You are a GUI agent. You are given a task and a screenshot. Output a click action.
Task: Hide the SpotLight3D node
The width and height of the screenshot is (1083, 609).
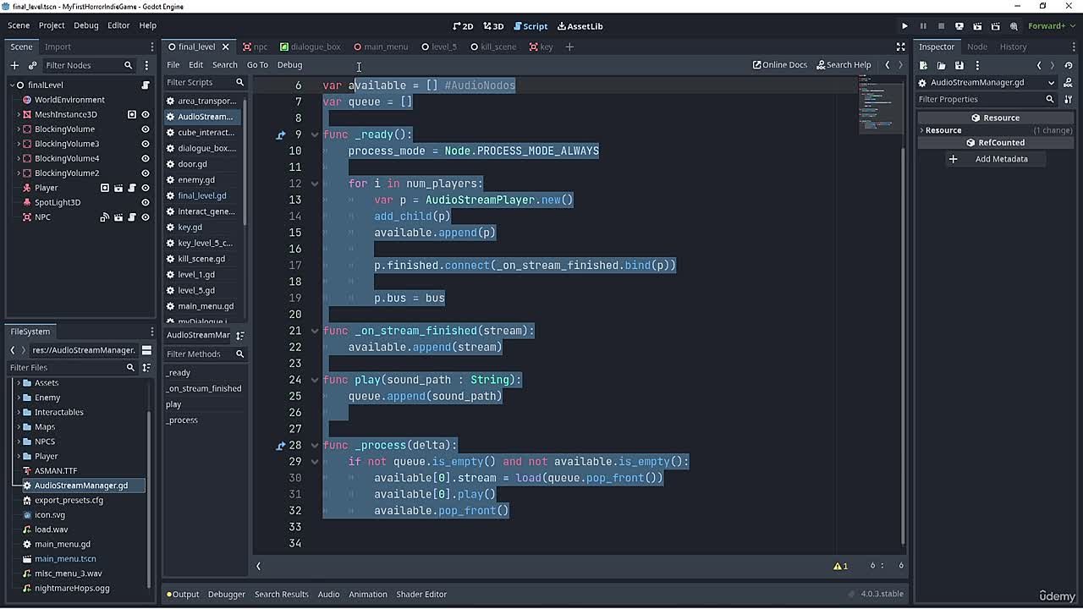146,203
